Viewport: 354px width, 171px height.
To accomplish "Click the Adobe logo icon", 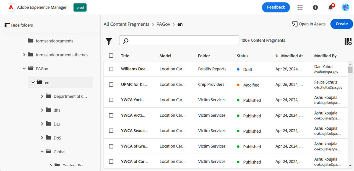I will (11, 7).
